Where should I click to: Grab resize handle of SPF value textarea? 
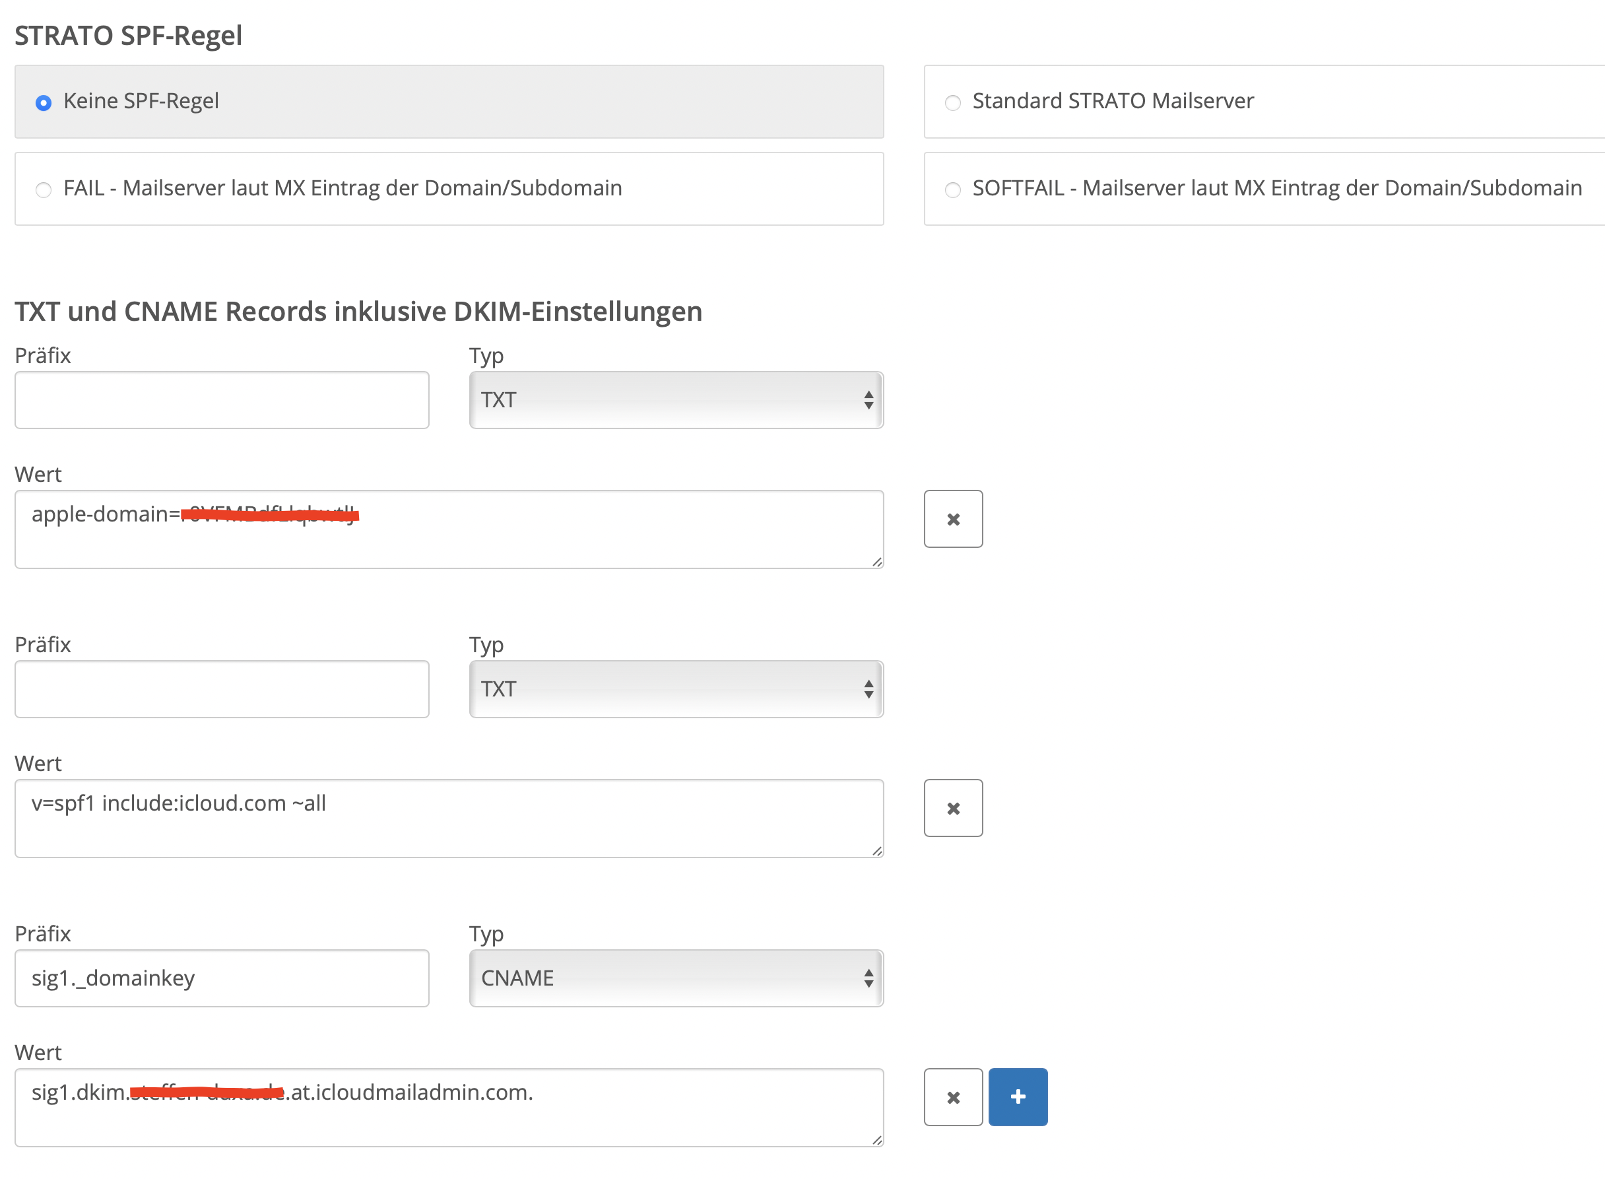tap(877, 852)
